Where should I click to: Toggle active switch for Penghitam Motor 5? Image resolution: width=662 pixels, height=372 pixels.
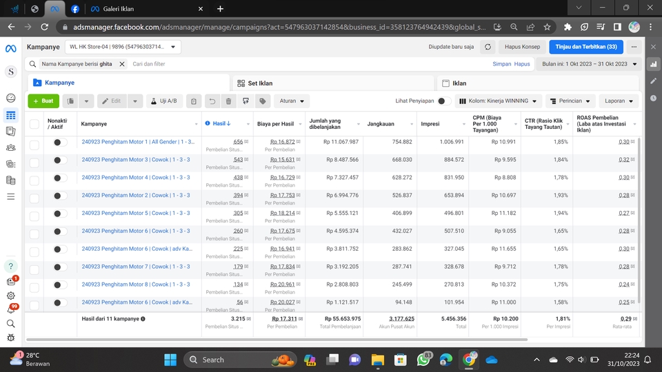(60, 214)
